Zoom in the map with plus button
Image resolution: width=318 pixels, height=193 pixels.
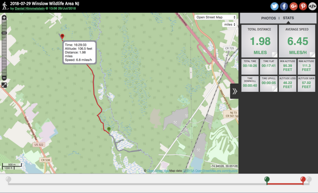(4, 18)
